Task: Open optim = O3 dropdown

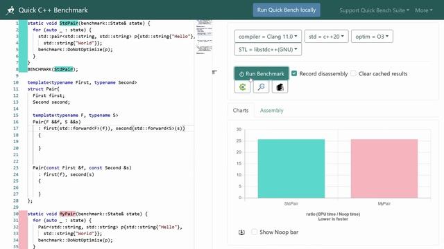Action: [x=372, y=37]
